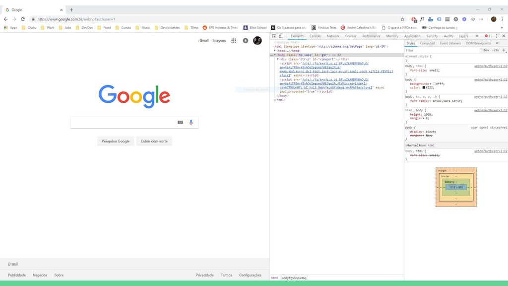
Task: Open the Application tab
Action: [x=412, y=36]
